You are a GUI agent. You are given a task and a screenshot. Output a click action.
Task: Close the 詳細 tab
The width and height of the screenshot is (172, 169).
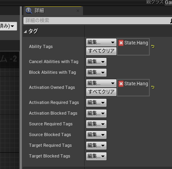(x=78, y=11)
